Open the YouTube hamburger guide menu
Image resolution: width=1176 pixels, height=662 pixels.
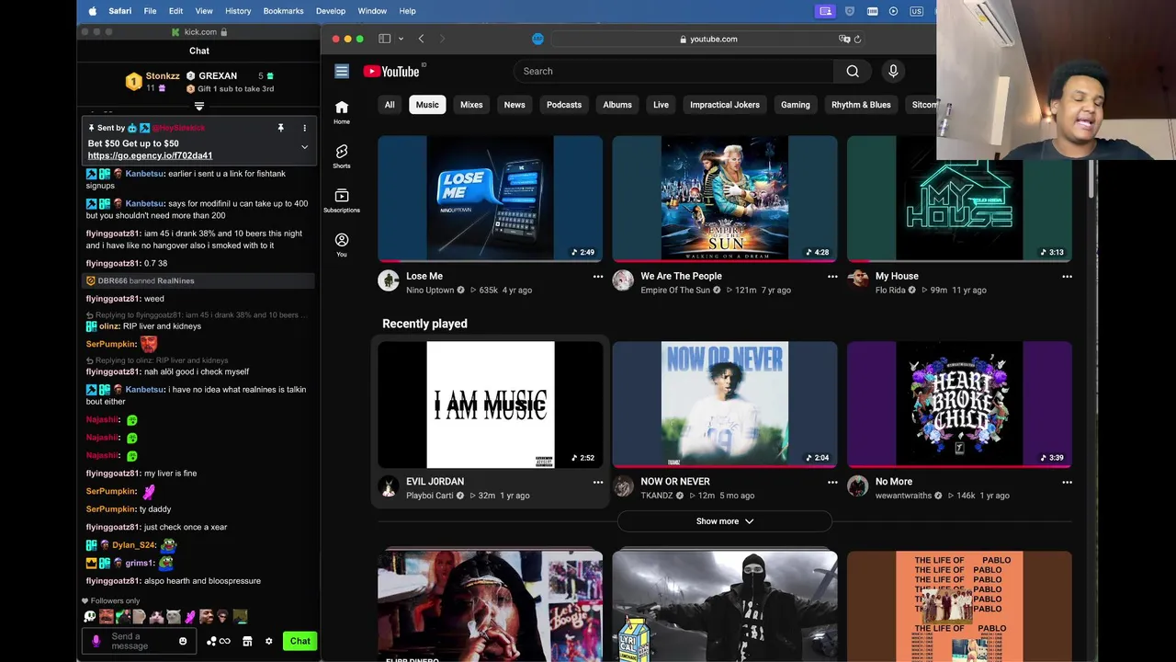pyautogui.click(x=342, y=71)
